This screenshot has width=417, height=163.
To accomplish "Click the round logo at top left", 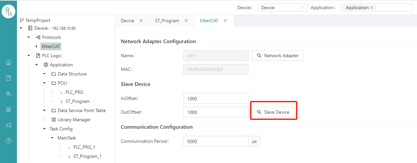I will click(8, 11).
